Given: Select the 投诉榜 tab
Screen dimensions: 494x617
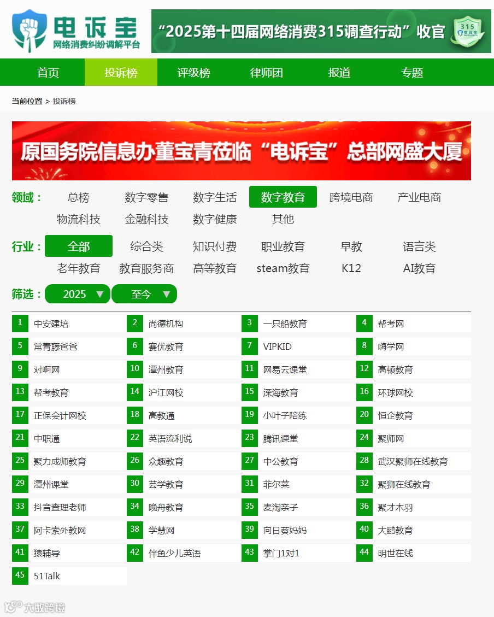Looking at the screenshot, I should pos(121,72).
